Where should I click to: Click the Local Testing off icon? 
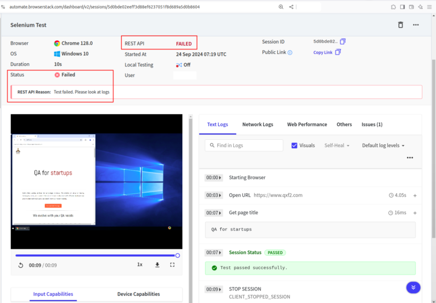click(179, 65)
